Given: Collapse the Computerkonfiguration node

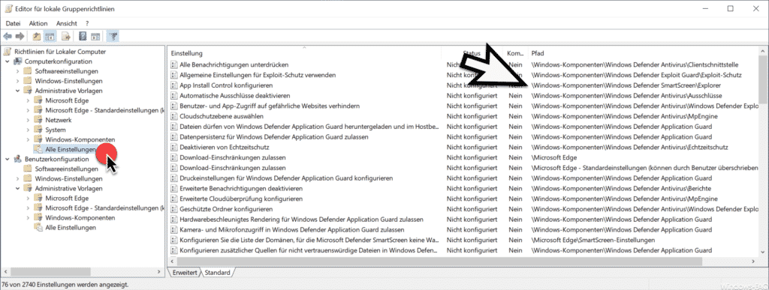Looking at the screenshot, I should tap(8, 61).
